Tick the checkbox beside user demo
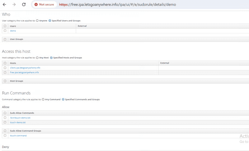The width and height of the screenshot is (249, 151). (x=5, y=31)
